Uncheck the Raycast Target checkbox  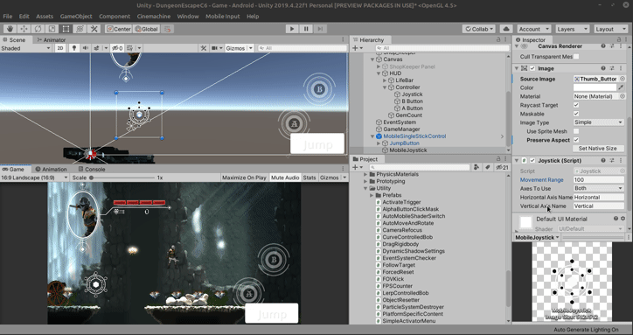click(x=576, y=105)
